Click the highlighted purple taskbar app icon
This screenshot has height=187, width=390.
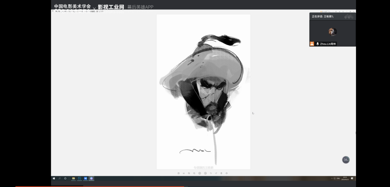(91, 178)
